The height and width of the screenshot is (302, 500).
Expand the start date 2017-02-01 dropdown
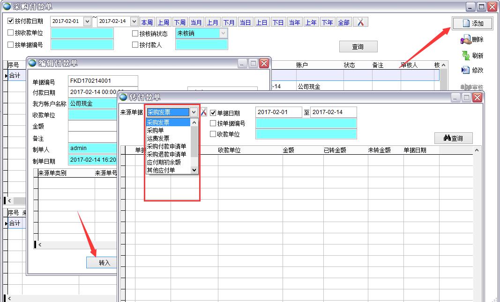click(87, 22)
